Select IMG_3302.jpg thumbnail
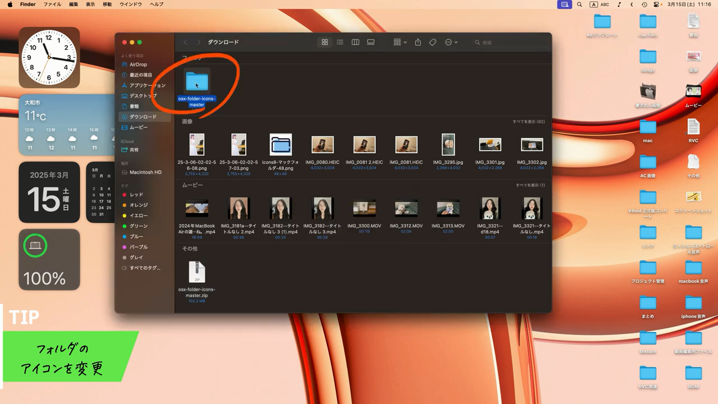 tap(532, 145)
